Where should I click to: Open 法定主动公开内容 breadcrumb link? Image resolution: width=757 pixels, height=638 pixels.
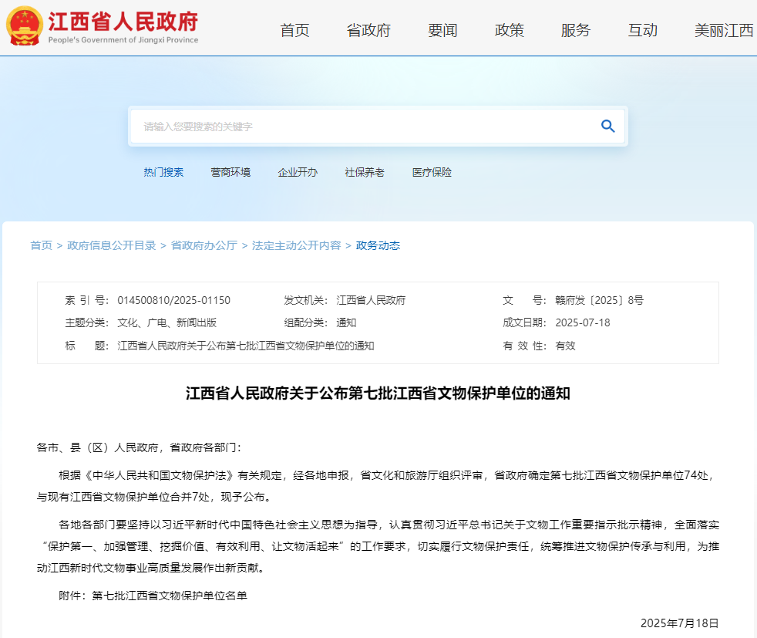[297, 245]
